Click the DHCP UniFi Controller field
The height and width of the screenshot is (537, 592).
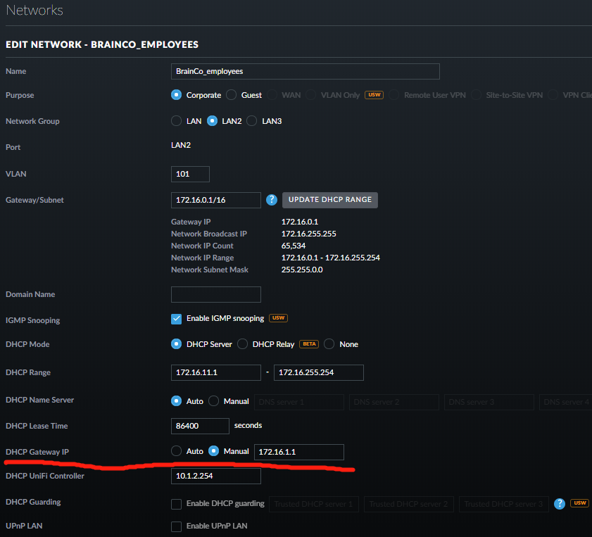(x=215, y=476)
